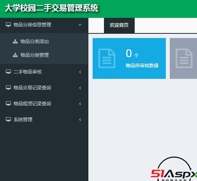Click the 0 个 count in blue card
This screenshot has height=181, width=197.
132,53
